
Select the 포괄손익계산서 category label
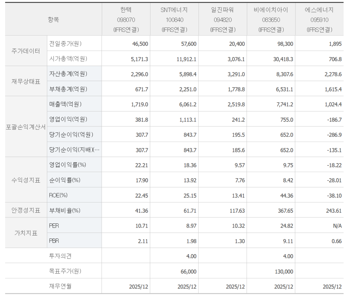(x=26, y=127)
